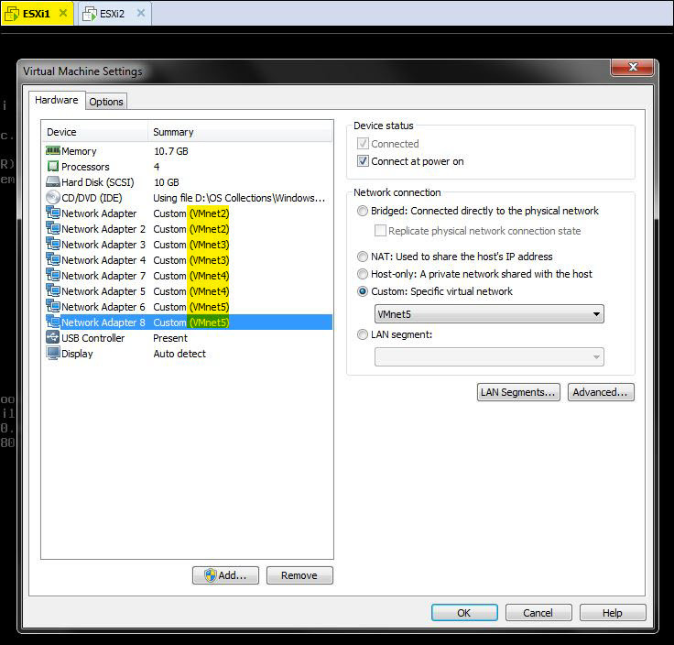
Task: Select Bridged network connection option
Action: coord(363,211)
